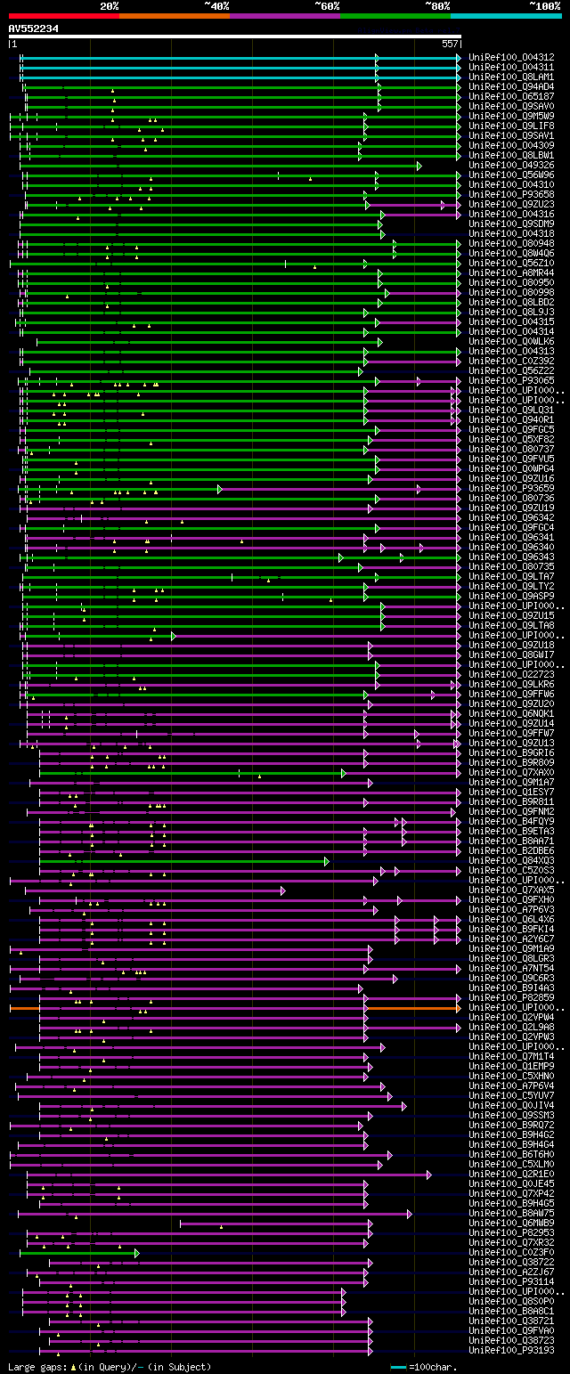Select hit UniRef100_Q9ZU20
The height and width of the screenshot is (1374, 570).
(x=511, y=704)
